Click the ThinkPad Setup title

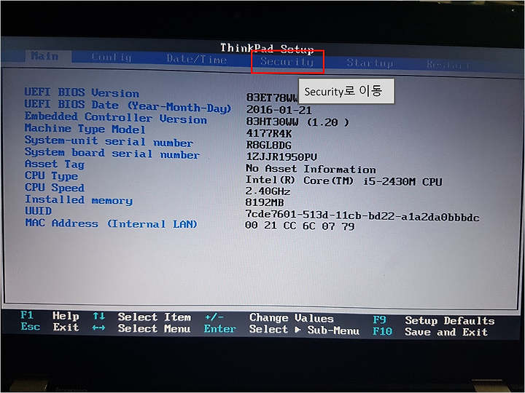click(x=267, y=49)
